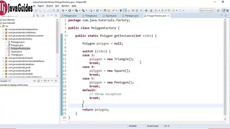This screenshot has height=129, width=230.
Task: Close the PolygonFactory.java editor tab
Action: pos(169,16)
